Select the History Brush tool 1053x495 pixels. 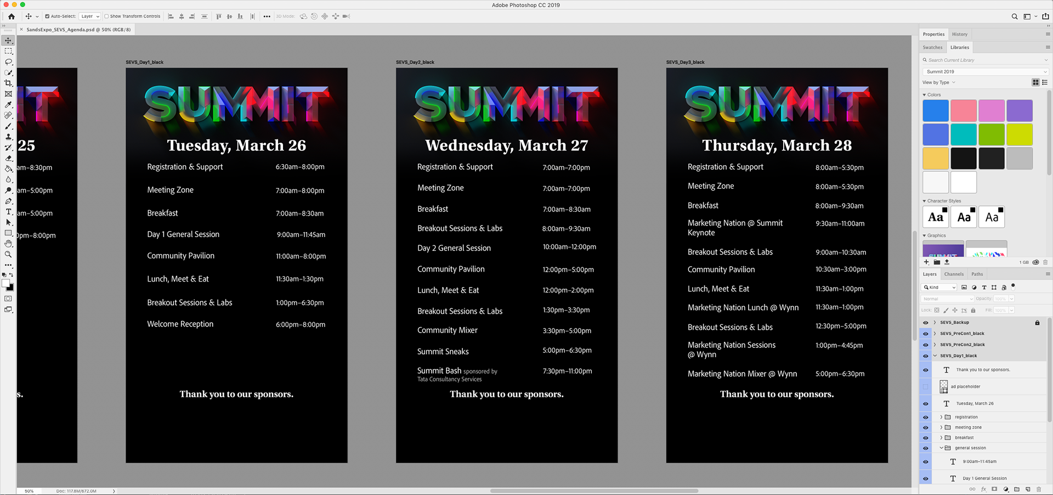click(8, 148)
